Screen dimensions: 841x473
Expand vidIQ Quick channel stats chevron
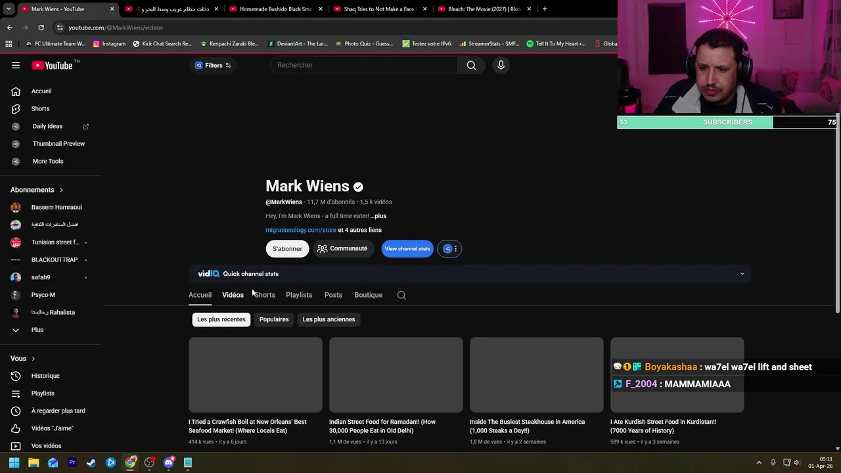point(742,274)
